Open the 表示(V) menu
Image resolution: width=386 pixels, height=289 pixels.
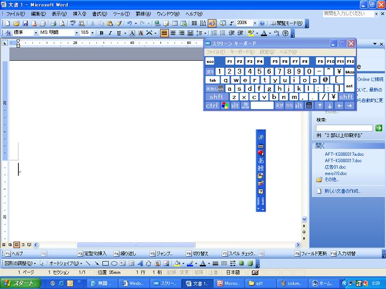(x=59, y=14)
